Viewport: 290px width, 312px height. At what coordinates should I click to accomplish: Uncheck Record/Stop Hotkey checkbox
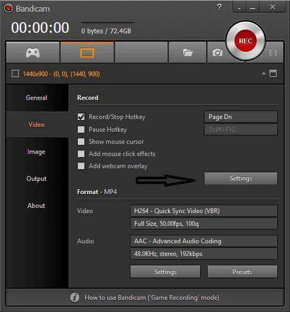pyautogui.click(x=81, y=117)
